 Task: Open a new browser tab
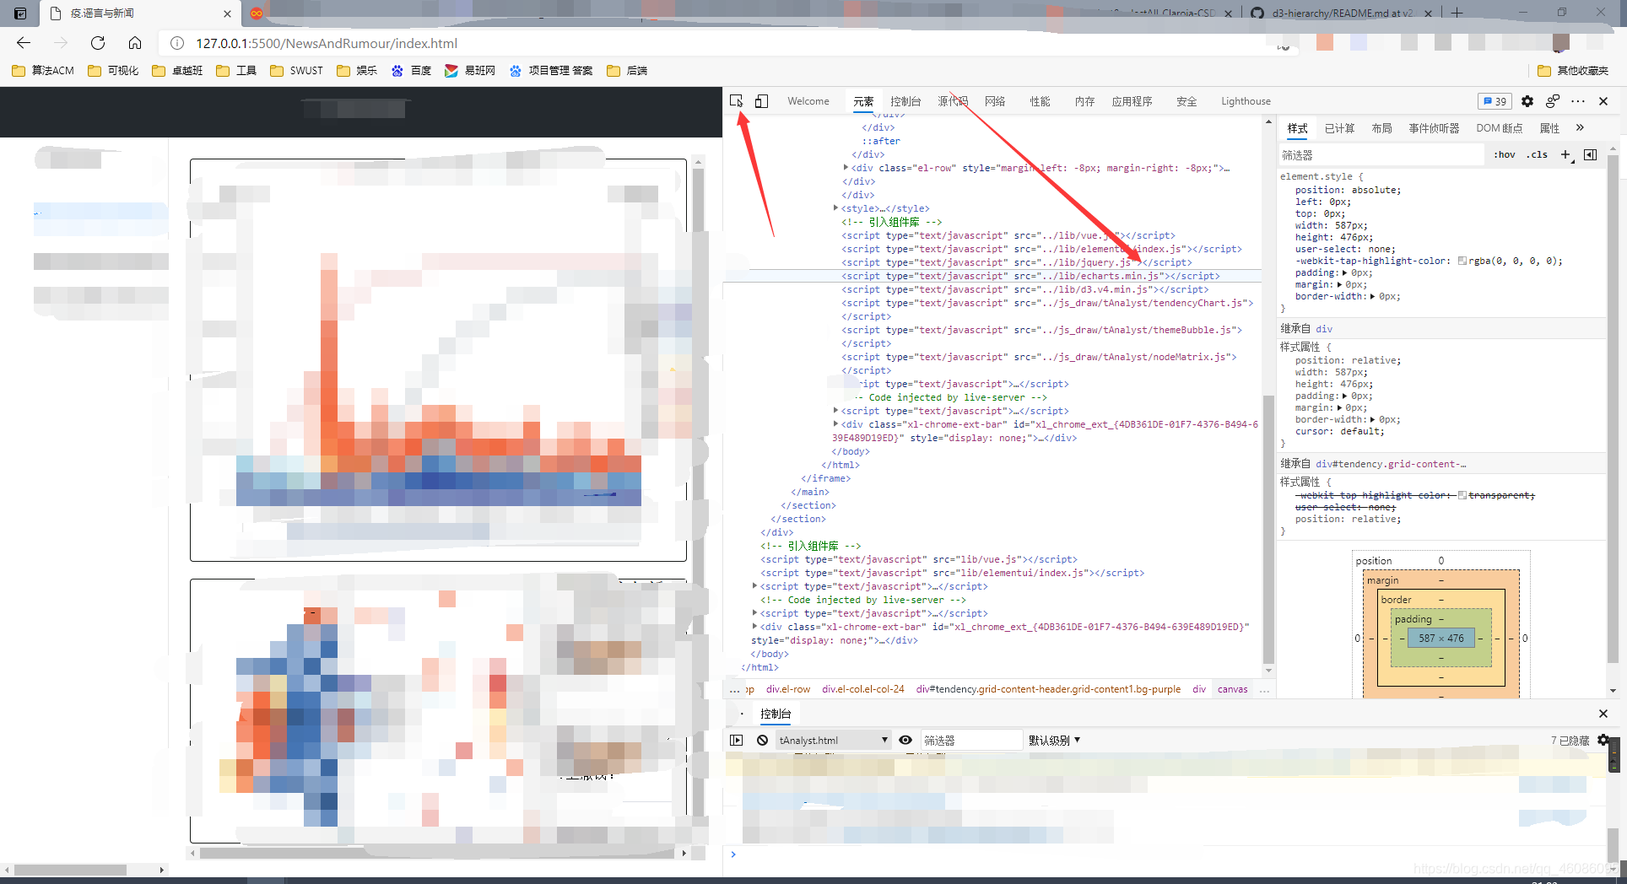click(1457, 13)
